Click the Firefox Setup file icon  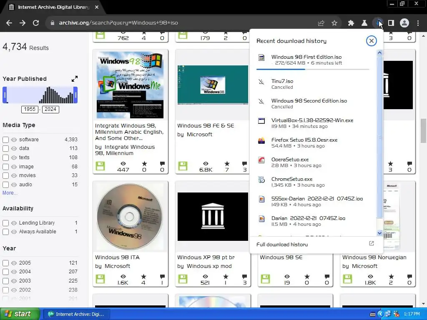[x=261, y=140]
